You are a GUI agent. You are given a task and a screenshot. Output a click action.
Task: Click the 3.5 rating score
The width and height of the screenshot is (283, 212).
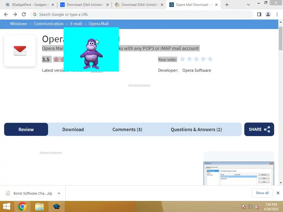point(46,59)
